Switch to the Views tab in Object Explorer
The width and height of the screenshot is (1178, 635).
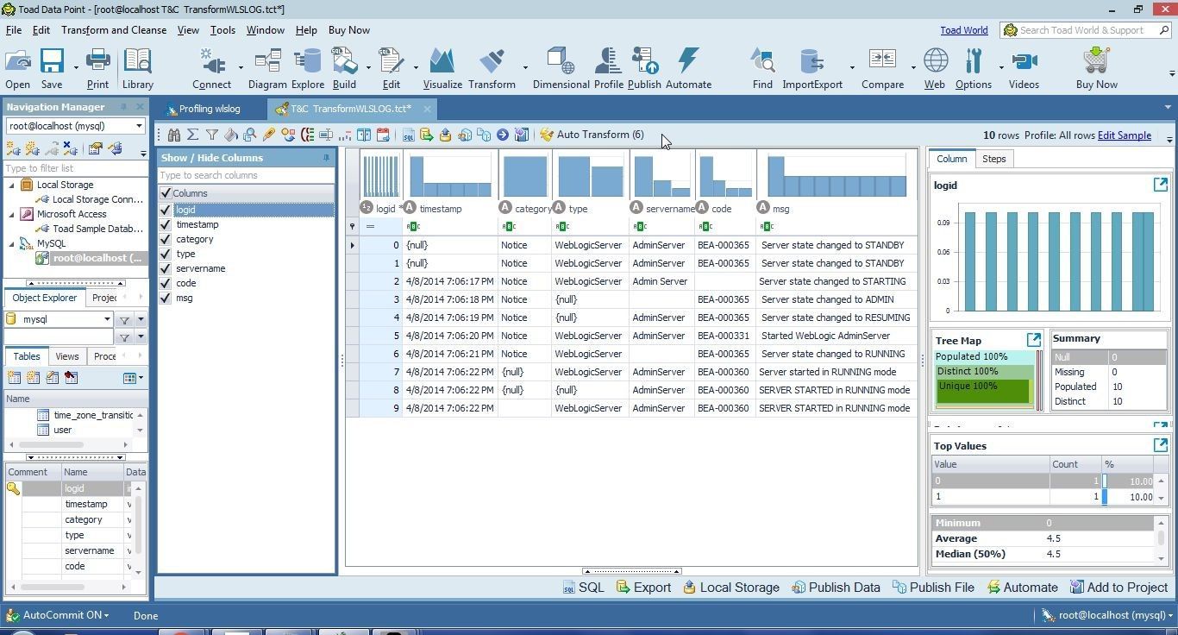point(66,356)
